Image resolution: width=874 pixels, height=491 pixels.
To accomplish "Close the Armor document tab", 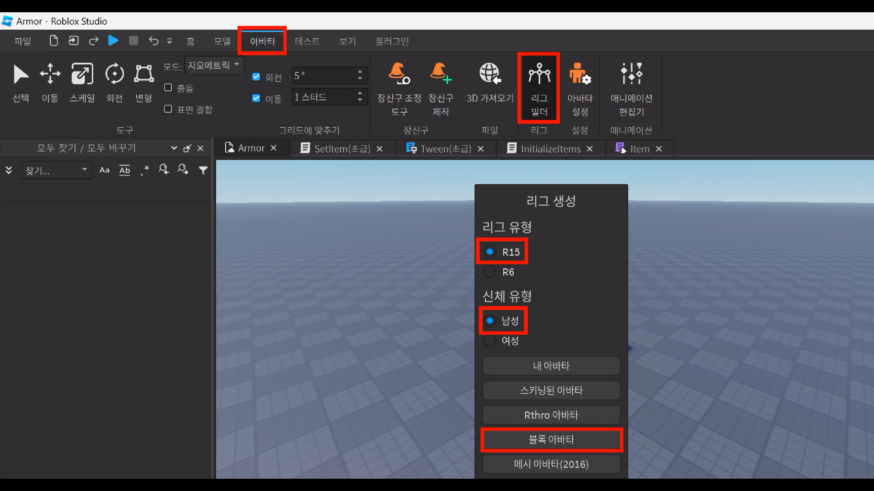I will [274, 148].
